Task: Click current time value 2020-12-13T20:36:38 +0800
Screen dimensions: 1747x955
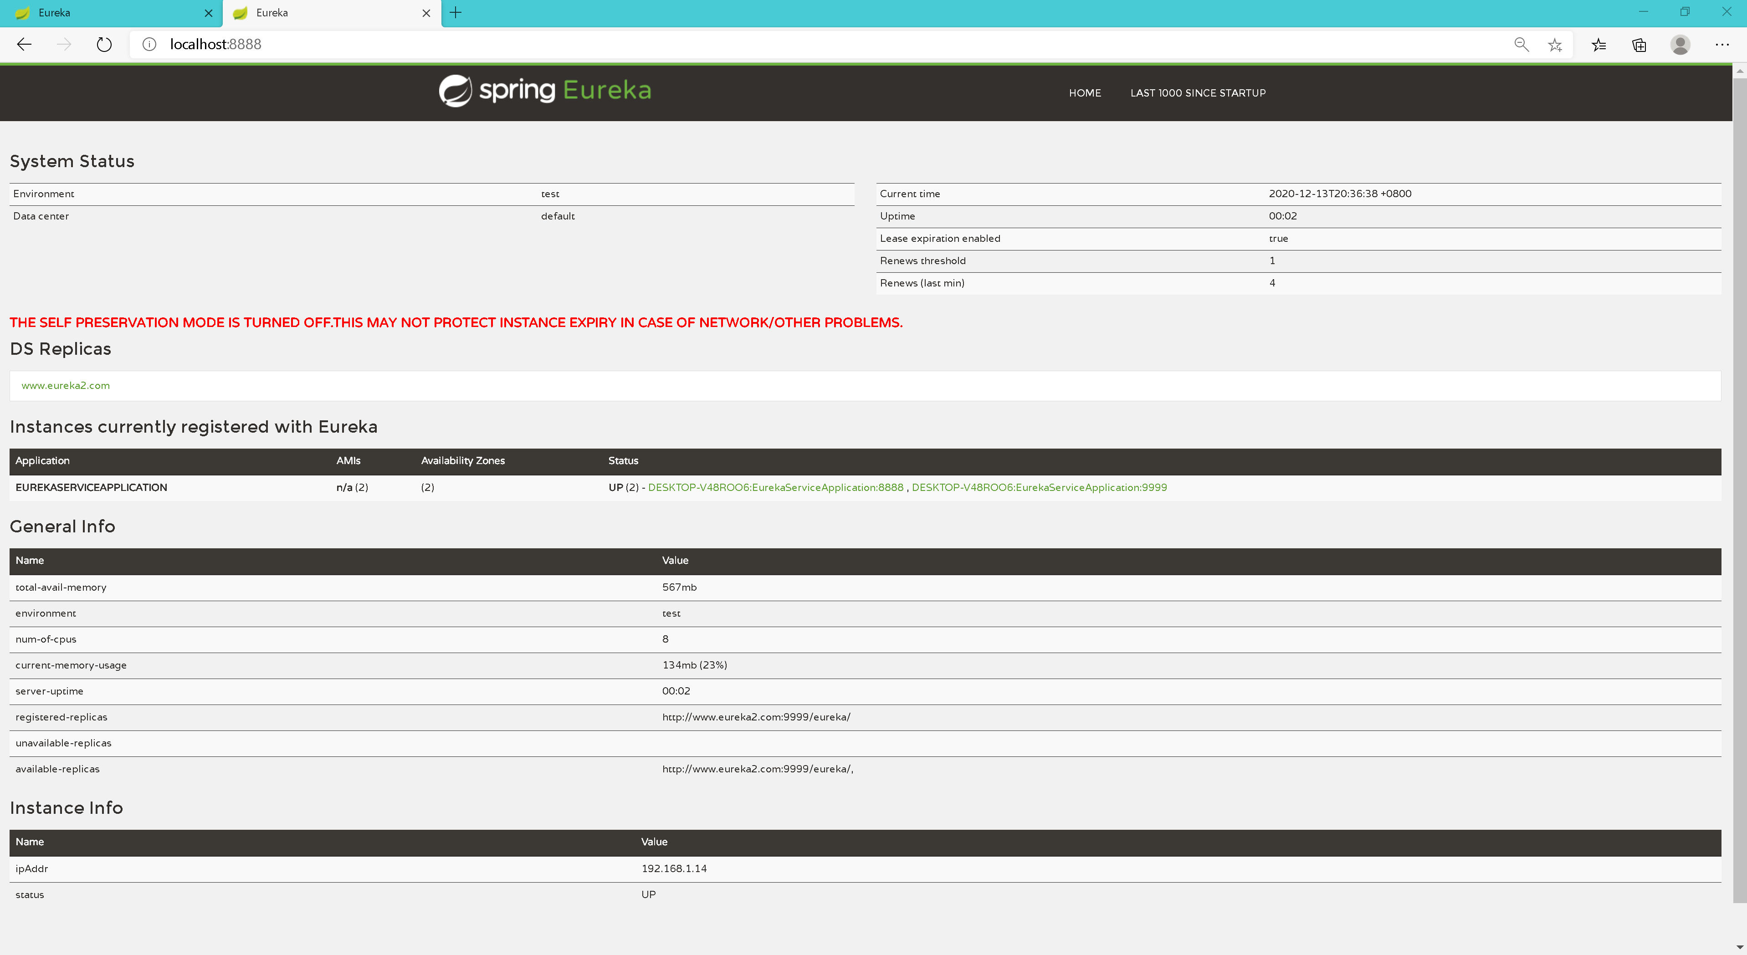Action: pyautogui.click(x=1340, y=194)
